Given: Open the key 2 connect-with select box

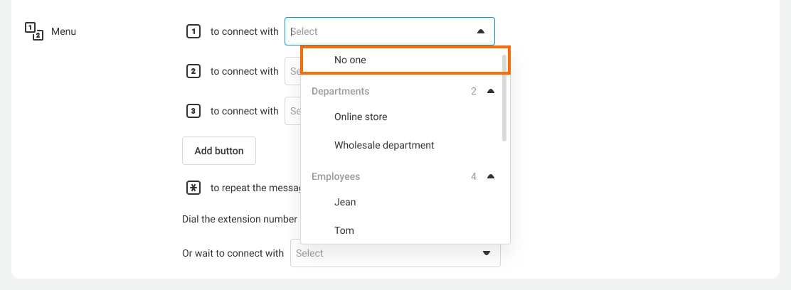Looking at the screenshot, I should (292, 71).
